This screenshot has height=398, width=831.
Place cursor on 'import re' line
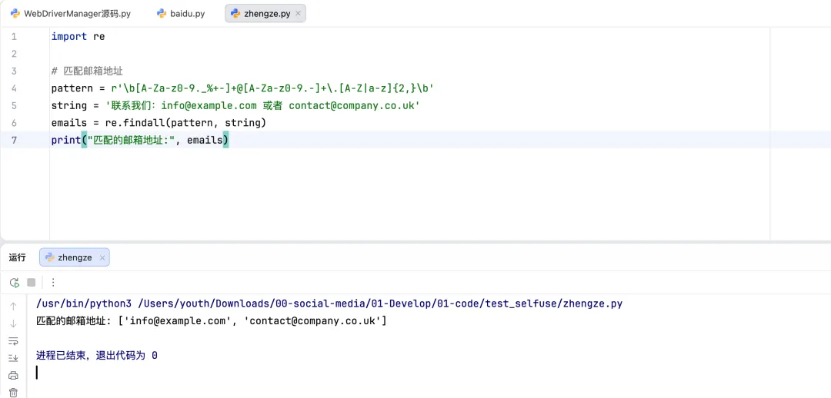78,37
